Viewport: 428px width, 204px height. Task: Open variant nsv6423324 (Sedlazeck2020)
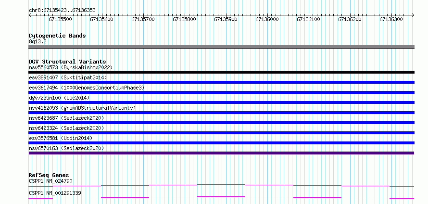(66, 128)
